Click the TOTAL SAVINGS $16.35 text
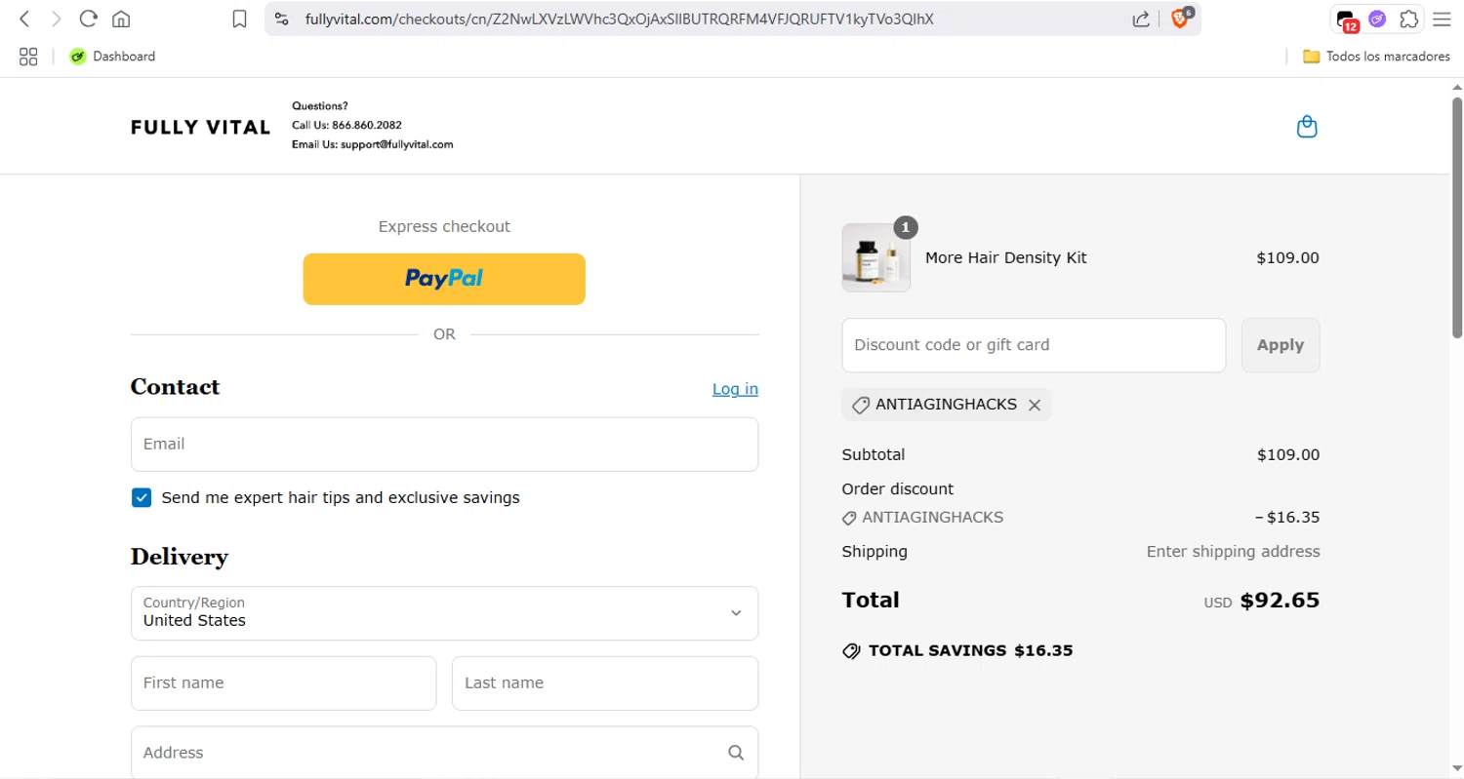The width and height of the screenshot is (1464, 779). pyautogui.click(x=970, y=650)
